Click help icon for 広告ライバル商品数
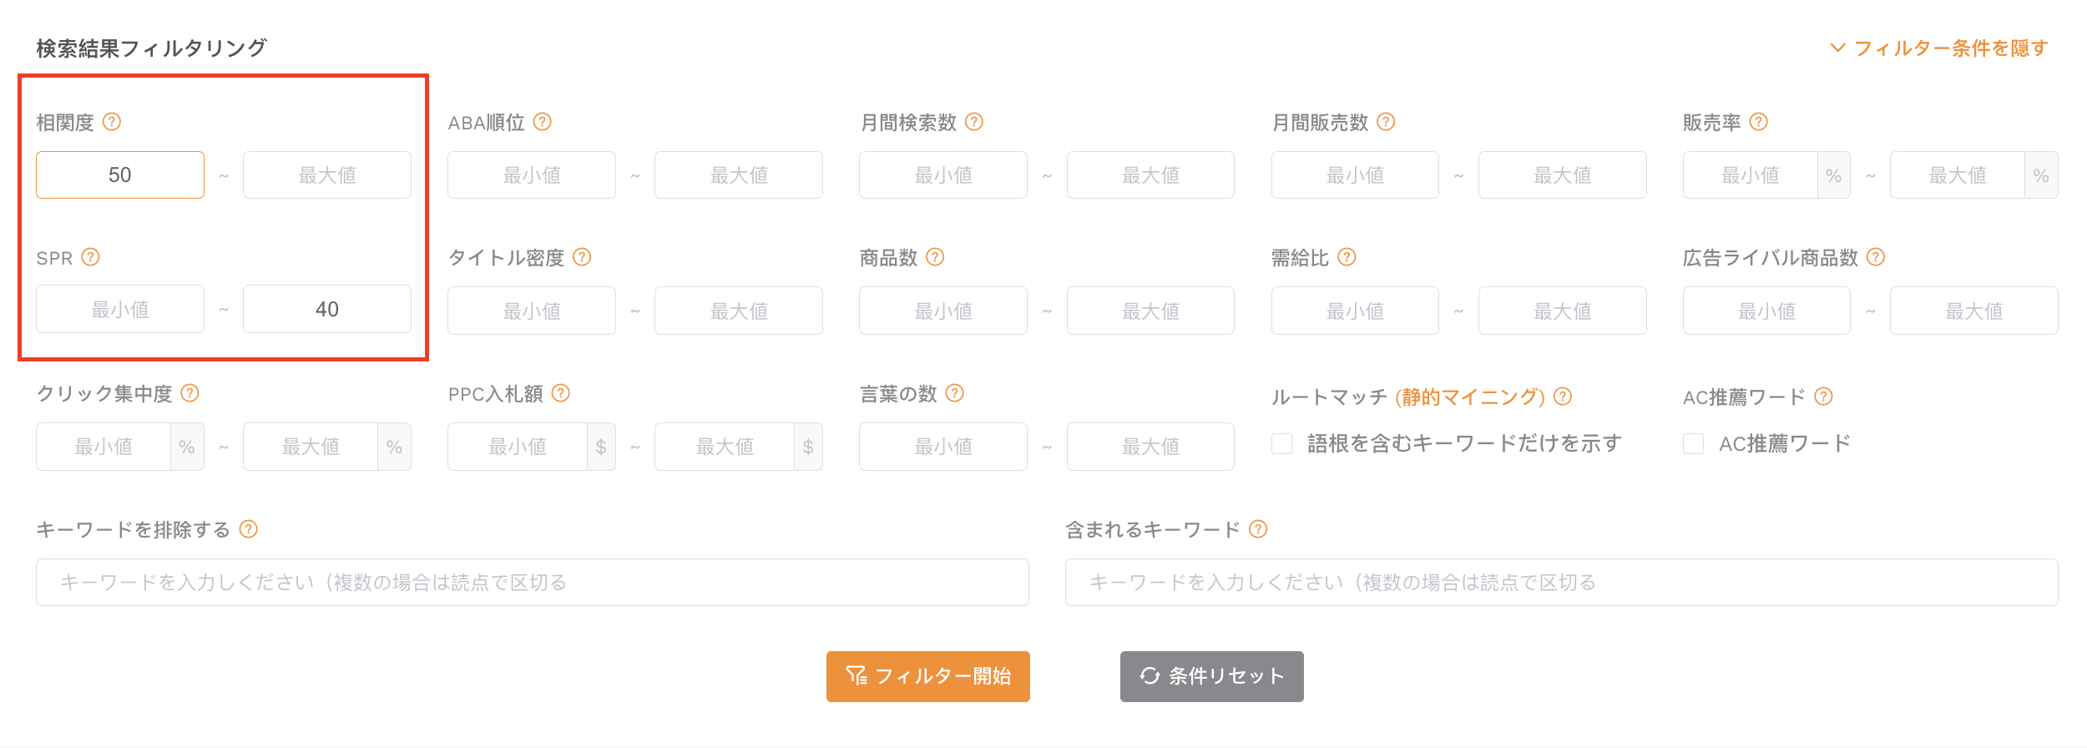This screenshot has height=748, width=2087. pos(1876,257)
